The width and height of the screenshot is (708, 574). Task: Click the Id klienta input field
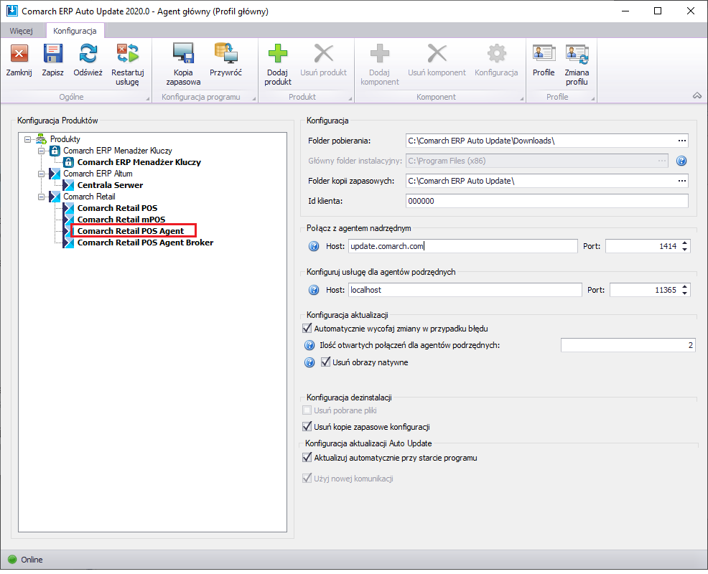[x=547, y=201]
